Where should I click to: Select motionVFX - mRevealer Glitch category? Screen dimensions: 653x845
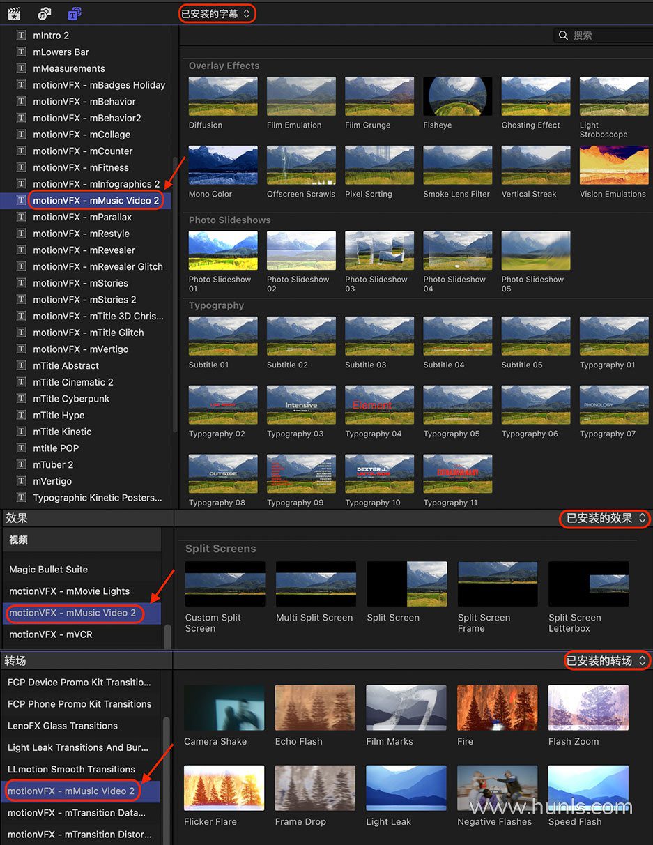point(86,267)
